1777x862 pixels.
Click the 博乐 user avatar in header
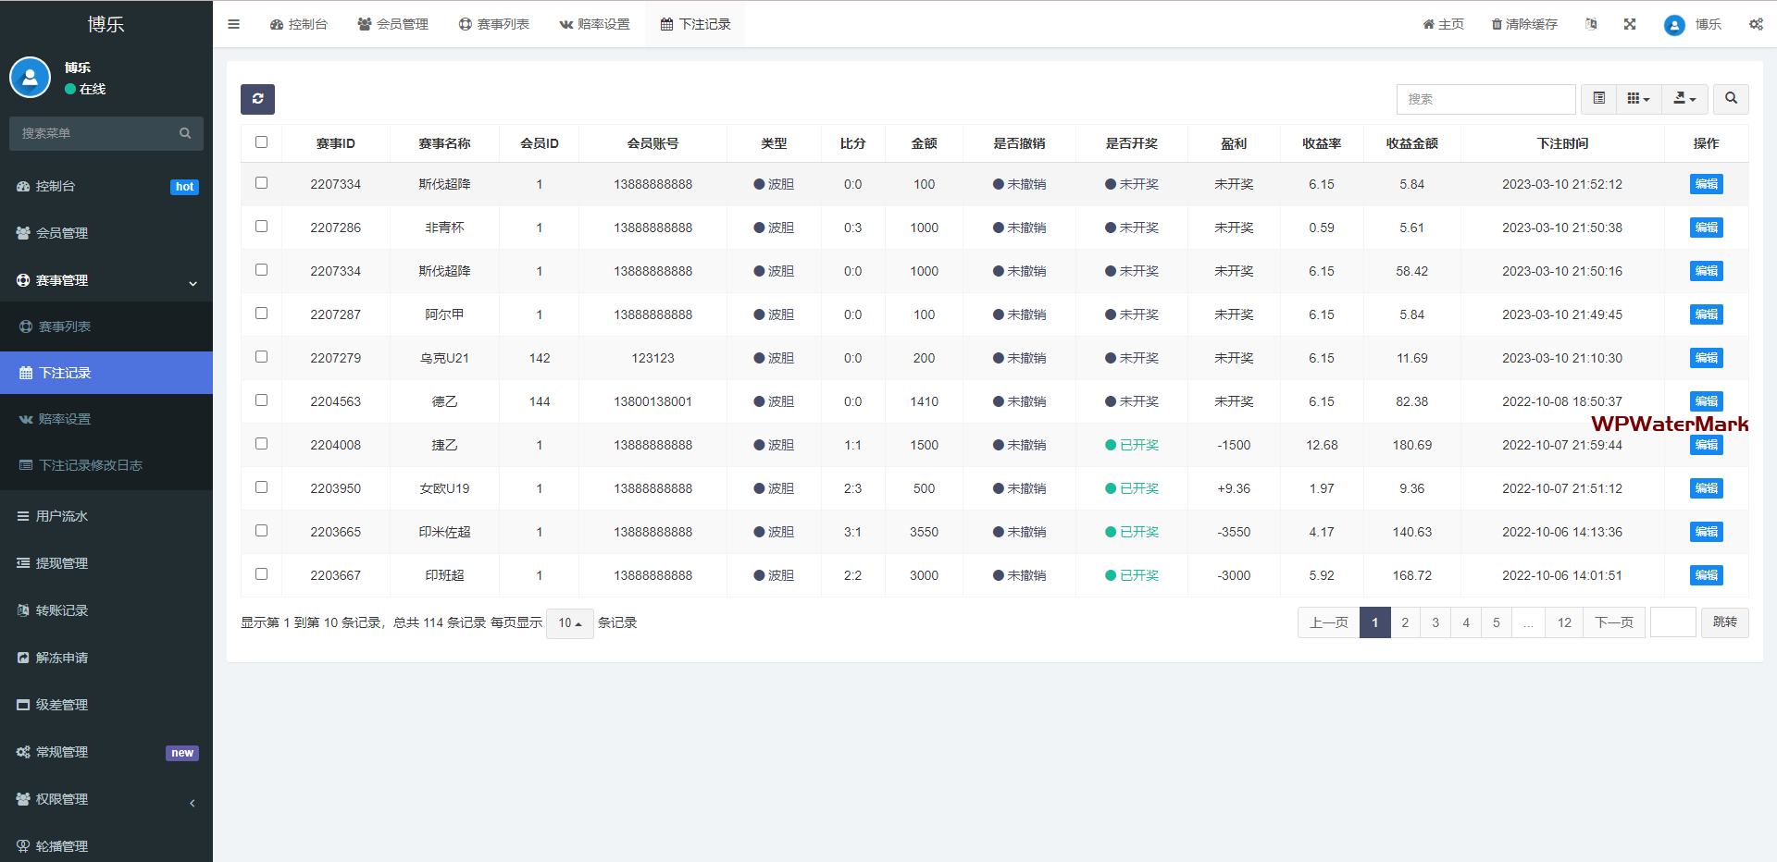1674,25
